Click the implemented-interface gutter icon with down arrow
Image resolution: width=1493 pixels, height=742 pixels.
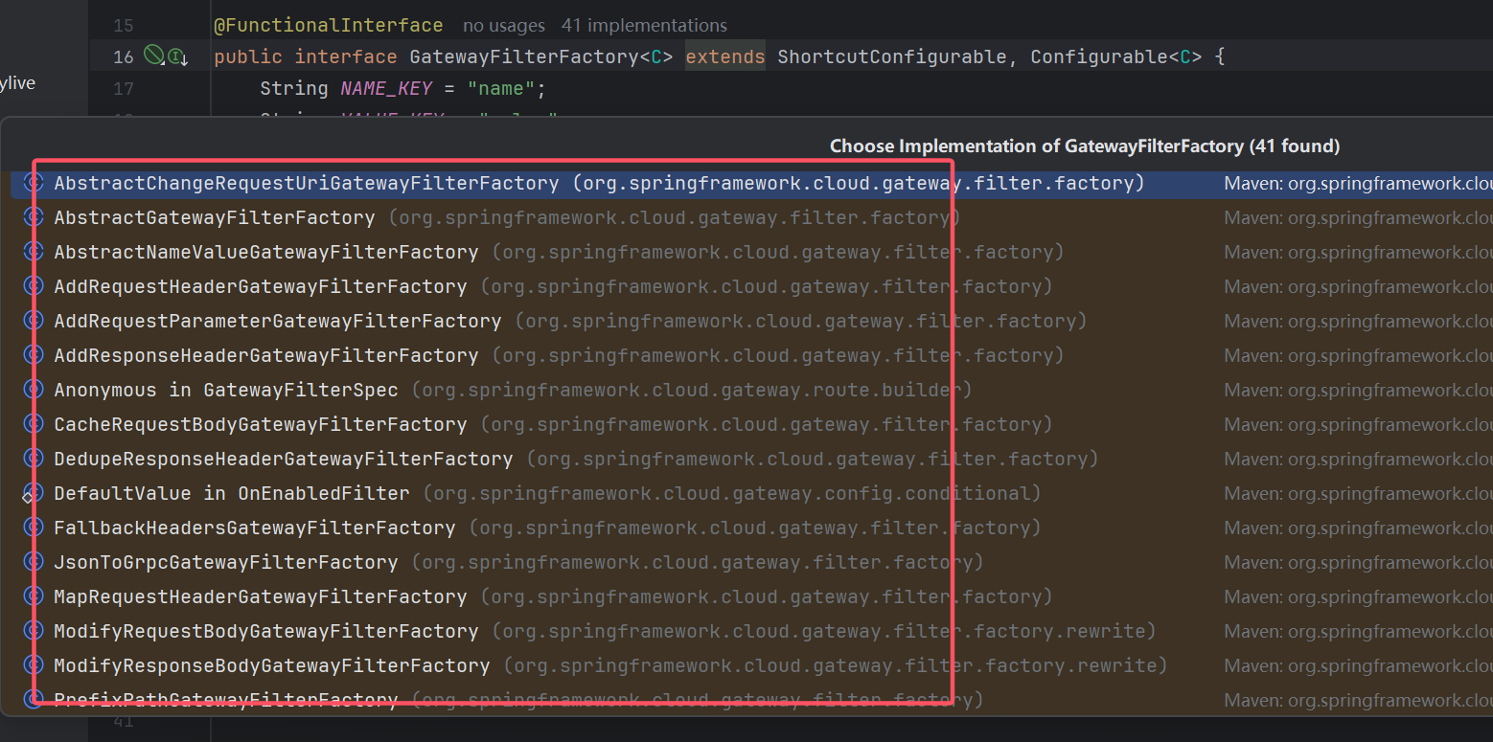pyautogui.click(x=178, y=56)
